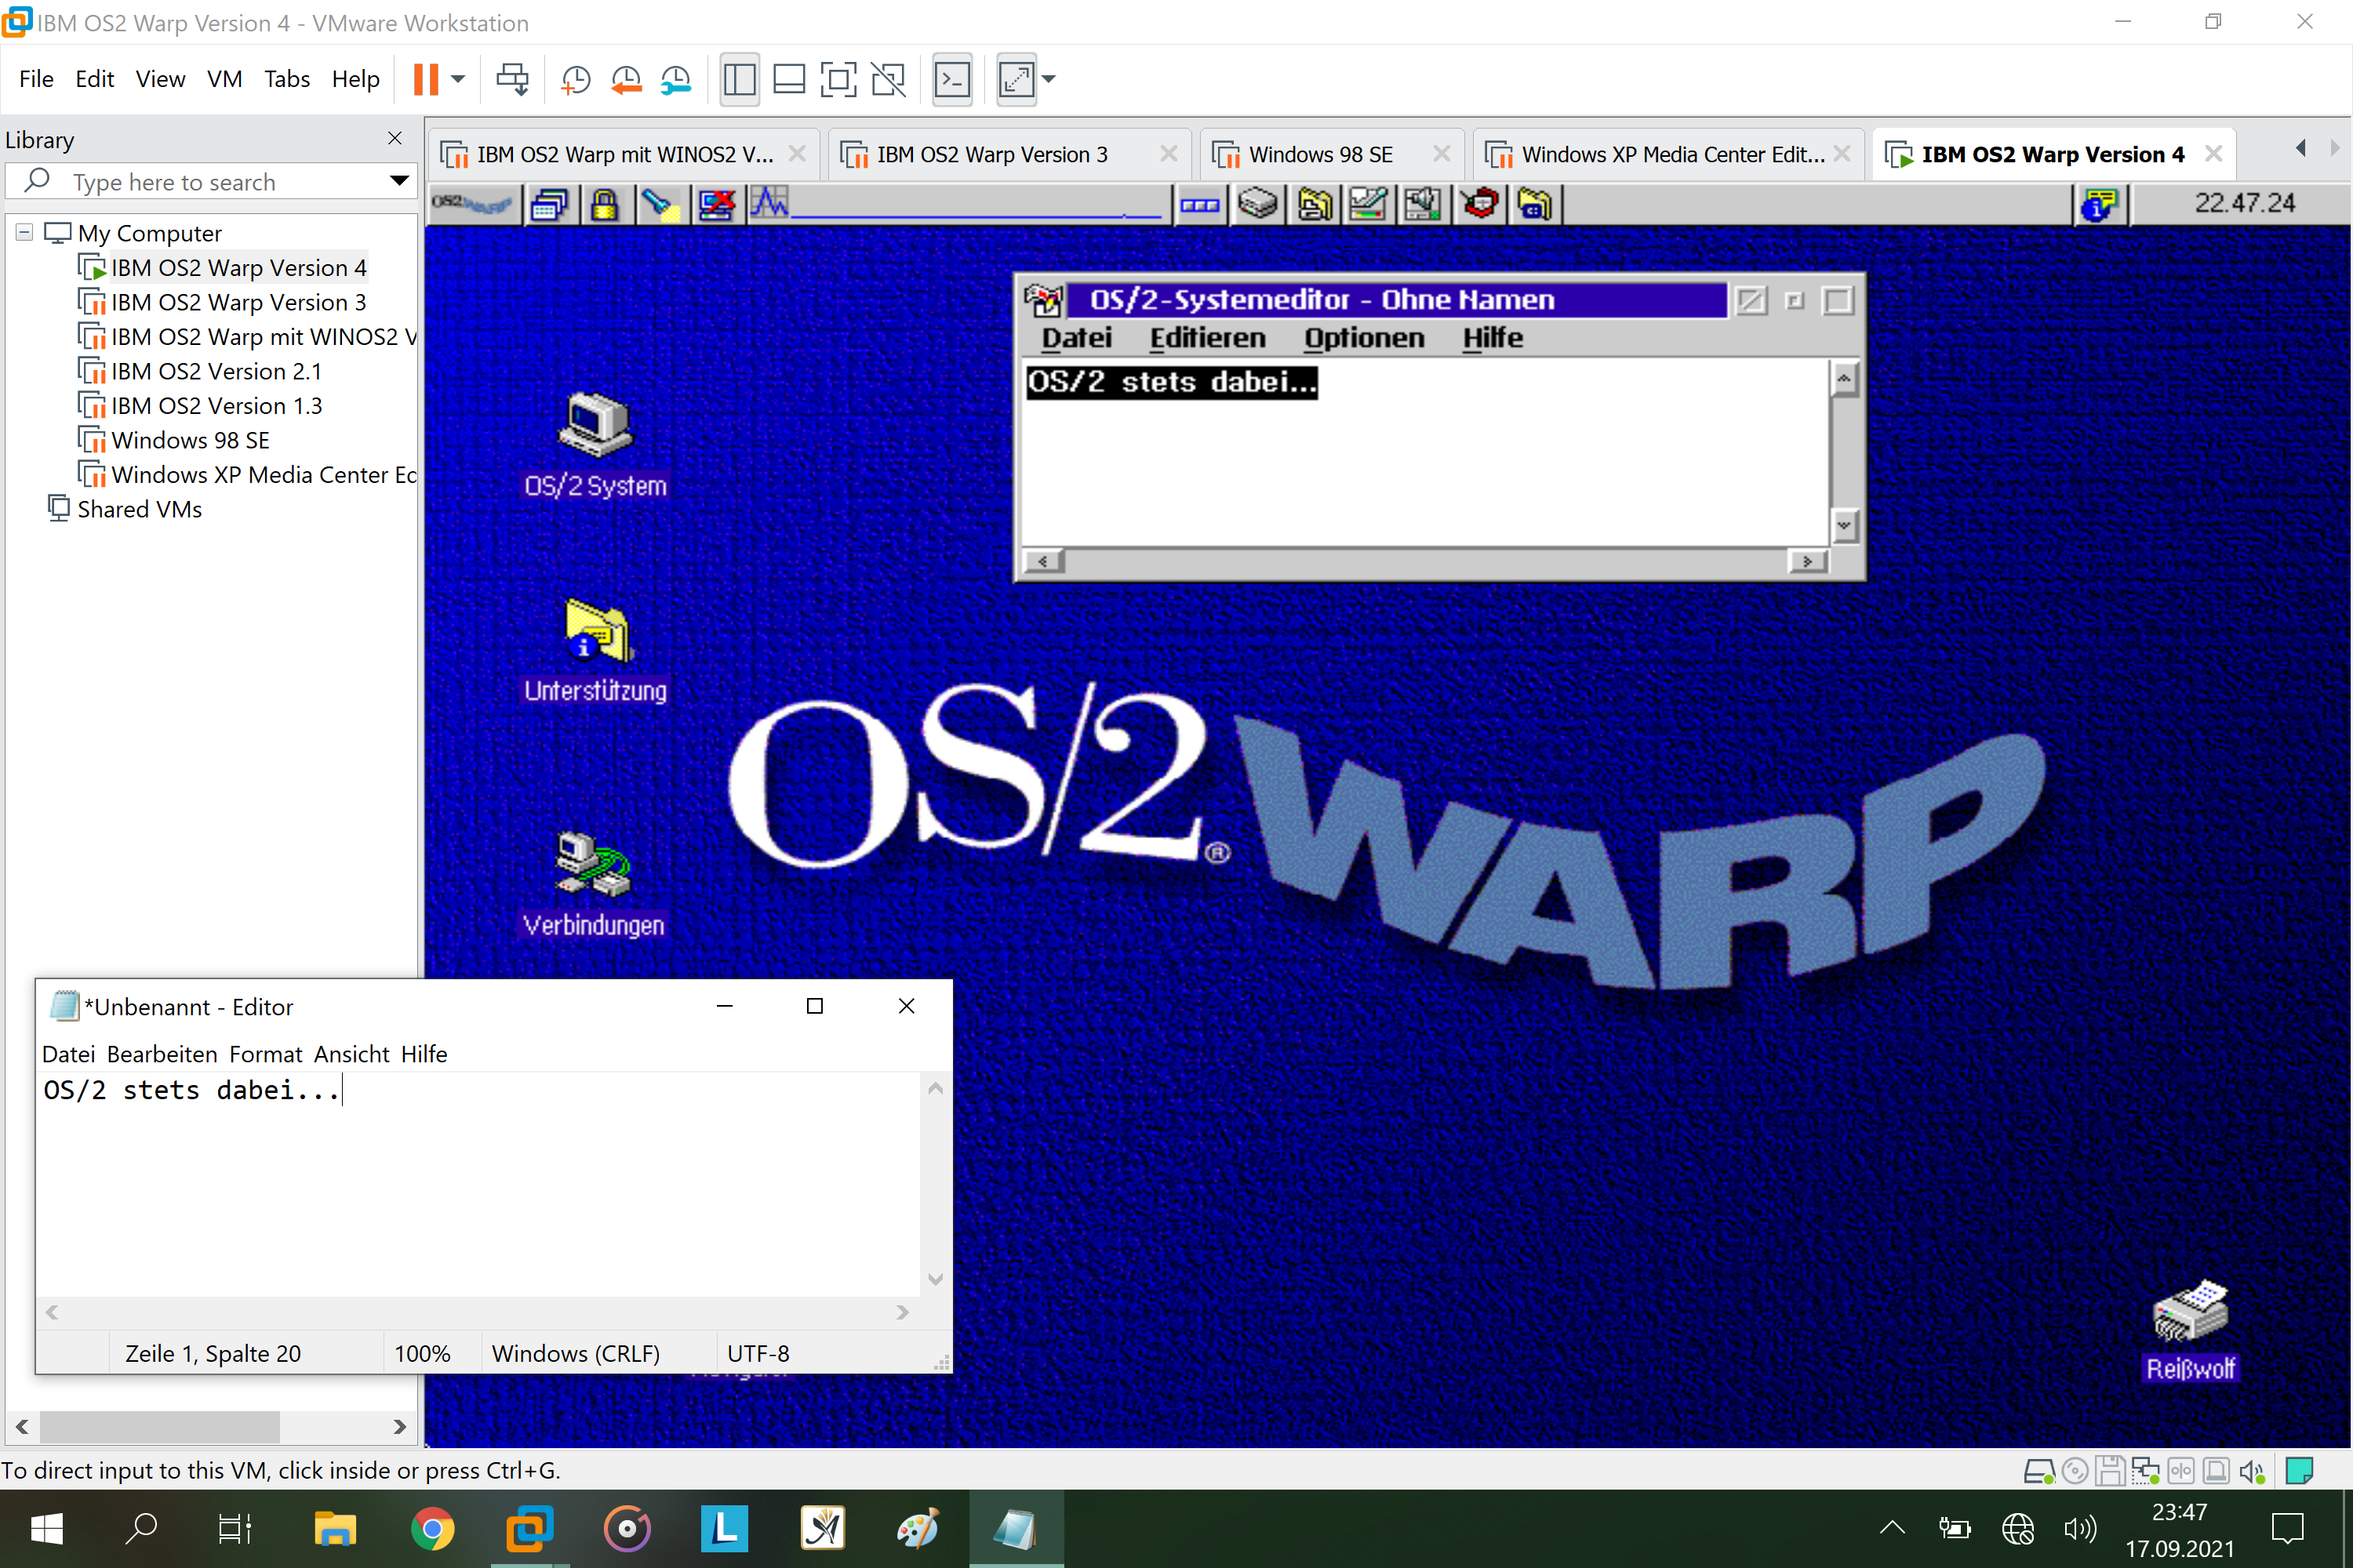Screen dimensions: 2353x1568
Task: Close the Library panel
Action: [x=395, y=138]
